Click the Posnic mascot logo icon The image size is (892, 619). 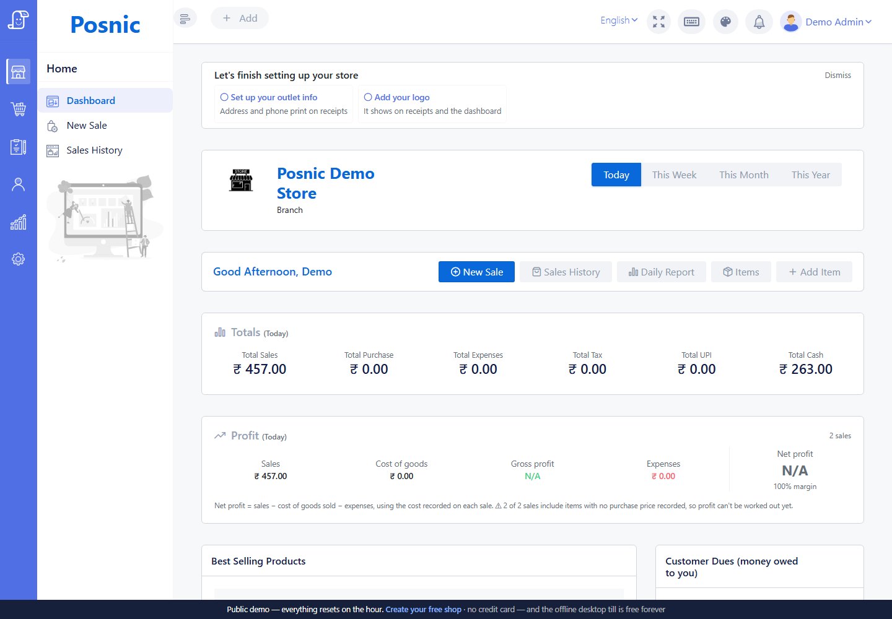18,20
